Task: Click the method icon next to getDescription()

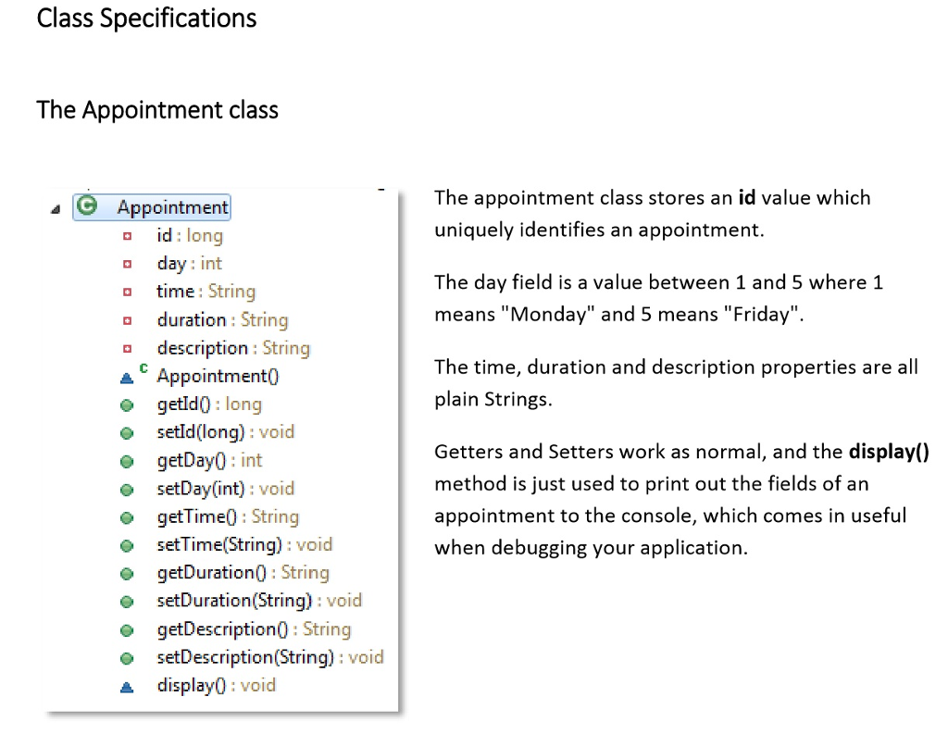Action: pyautogui.click(x=126, y=629)
